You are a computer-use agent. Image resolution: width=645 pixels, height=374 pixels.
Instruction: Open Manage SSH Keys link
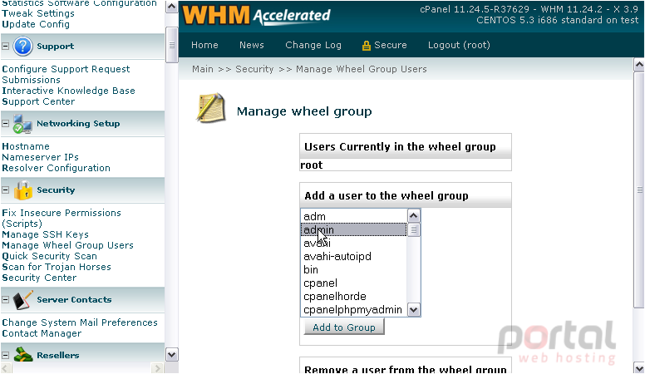(x=45, y=234)
